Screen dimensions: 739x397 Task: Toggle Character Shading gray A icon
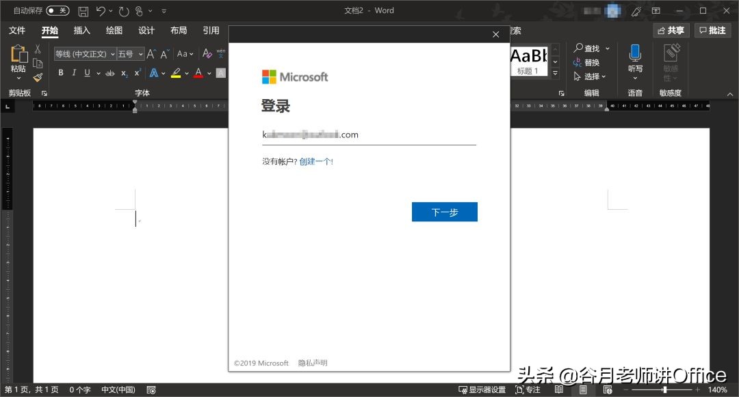click(220, 73)
